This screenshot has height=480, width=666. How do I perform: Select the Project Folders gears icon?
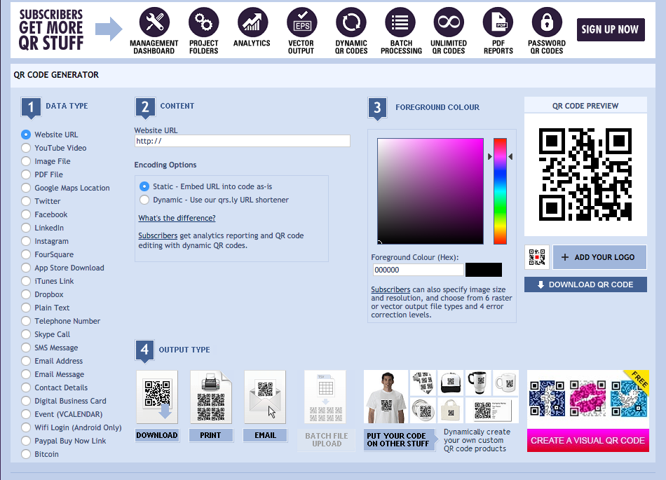coord(203,22)
